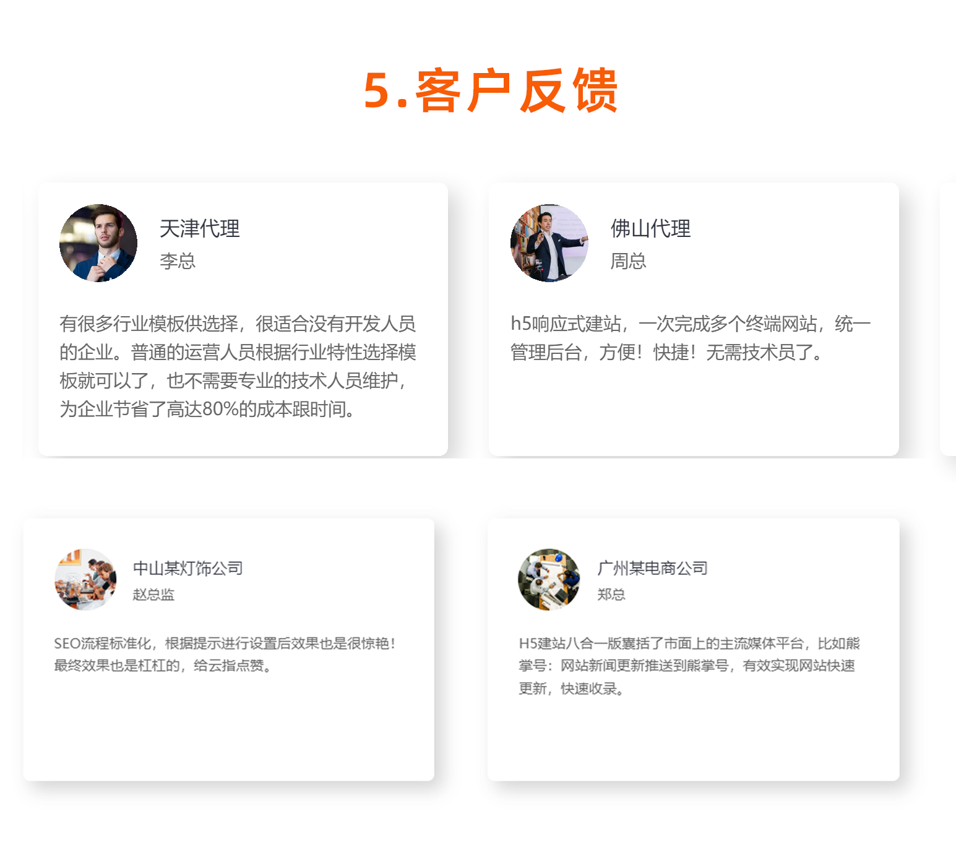
Task: Click the Guangzhou e-commerce company avatar
Action: click(549, 579)
